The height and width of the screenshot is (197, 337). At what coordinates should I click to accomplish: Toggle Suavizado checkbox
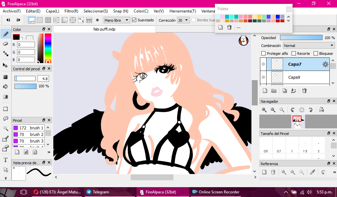pos(134,20)
